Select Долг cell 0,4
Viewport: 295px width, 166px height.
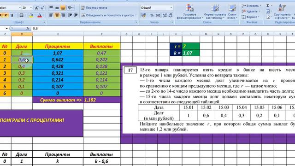(x=22, y=66)
